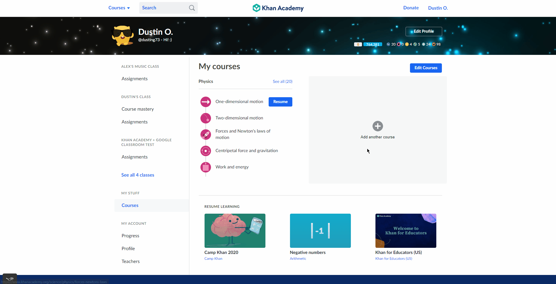Viewport: 556px width, 284px height.
Task: Click the Camp Khan course link
Action: point(213,259)
